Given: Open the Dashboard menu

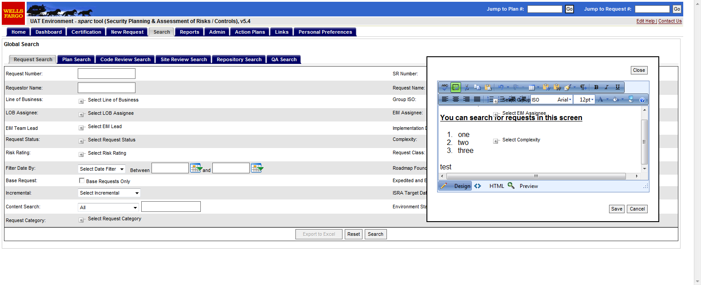Looking at the screenshot, I should pyautogui.click(x=48, y=32).
